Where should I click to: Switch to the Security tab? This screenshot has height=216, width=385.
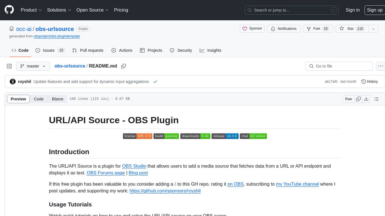pyautogui.click(x=181, y=50)
